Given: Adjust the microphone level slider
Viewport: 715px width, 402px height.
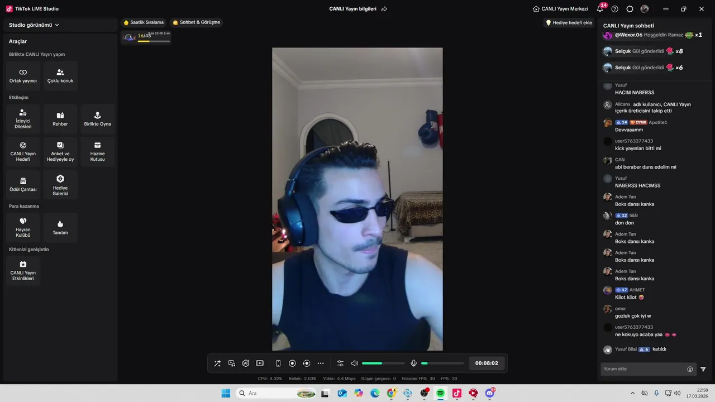Looking at the screenshot, I should [x=442, y=363].
